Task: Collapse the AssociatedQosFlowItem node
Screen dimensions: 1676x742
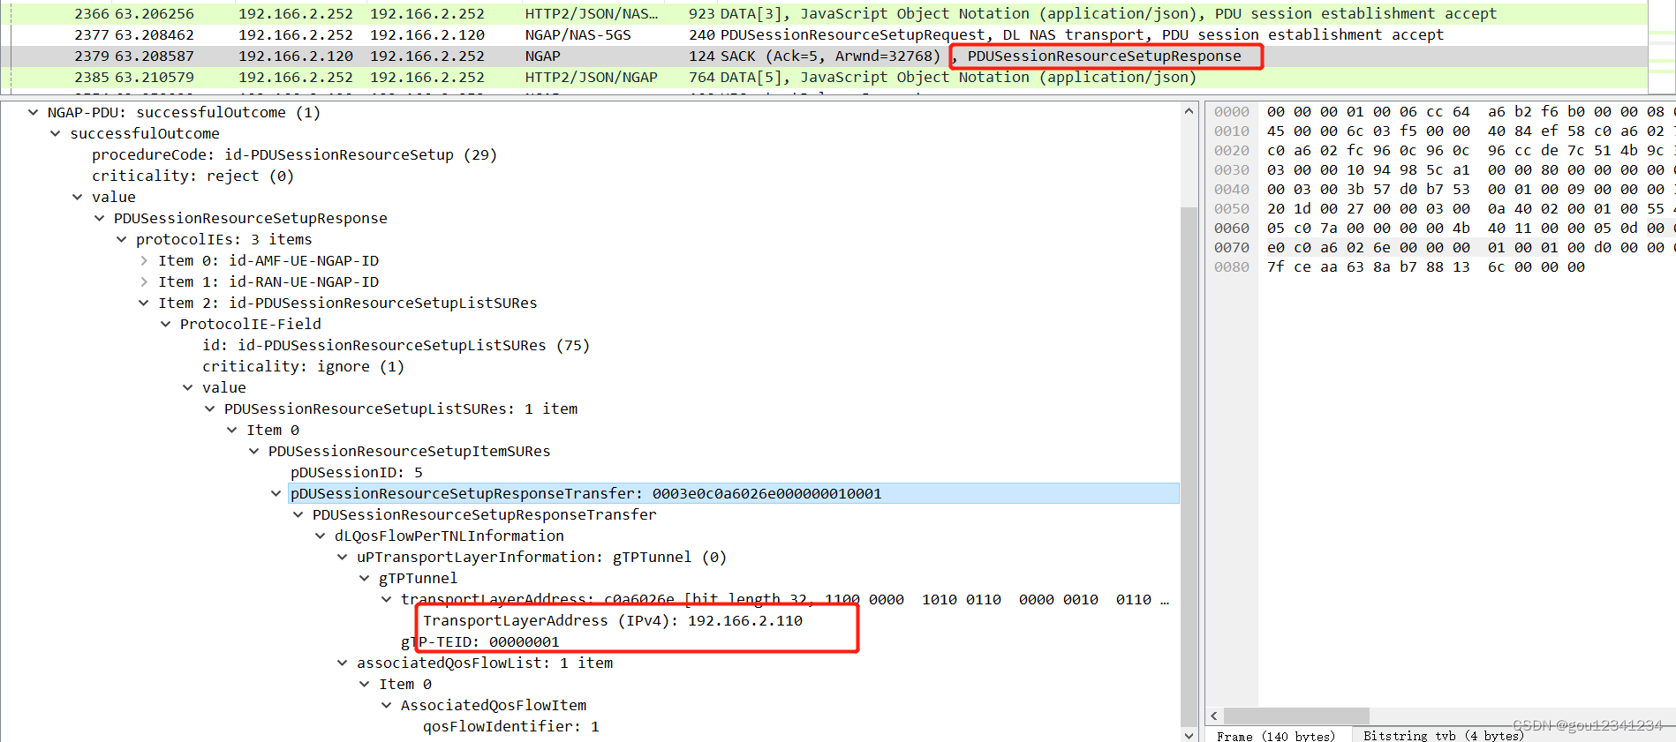Action: click(386, 705)
